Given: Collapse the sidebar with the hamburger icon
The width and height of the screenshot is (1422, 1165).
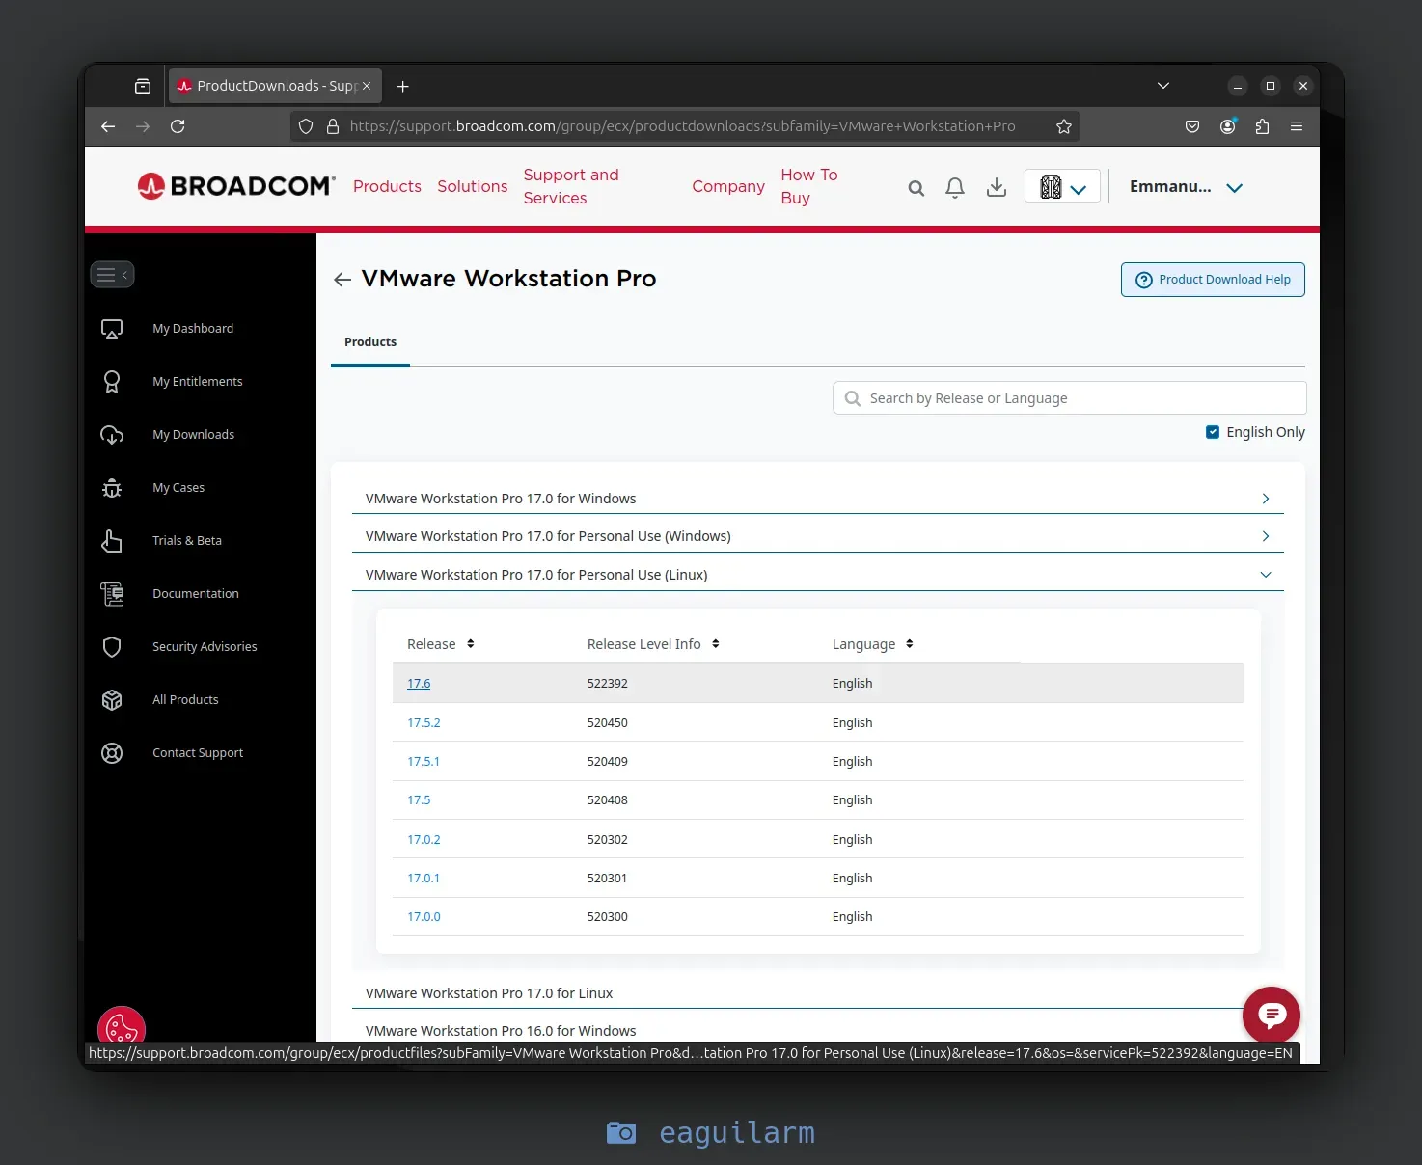Looking at the screenshot, I should (112, 274).
